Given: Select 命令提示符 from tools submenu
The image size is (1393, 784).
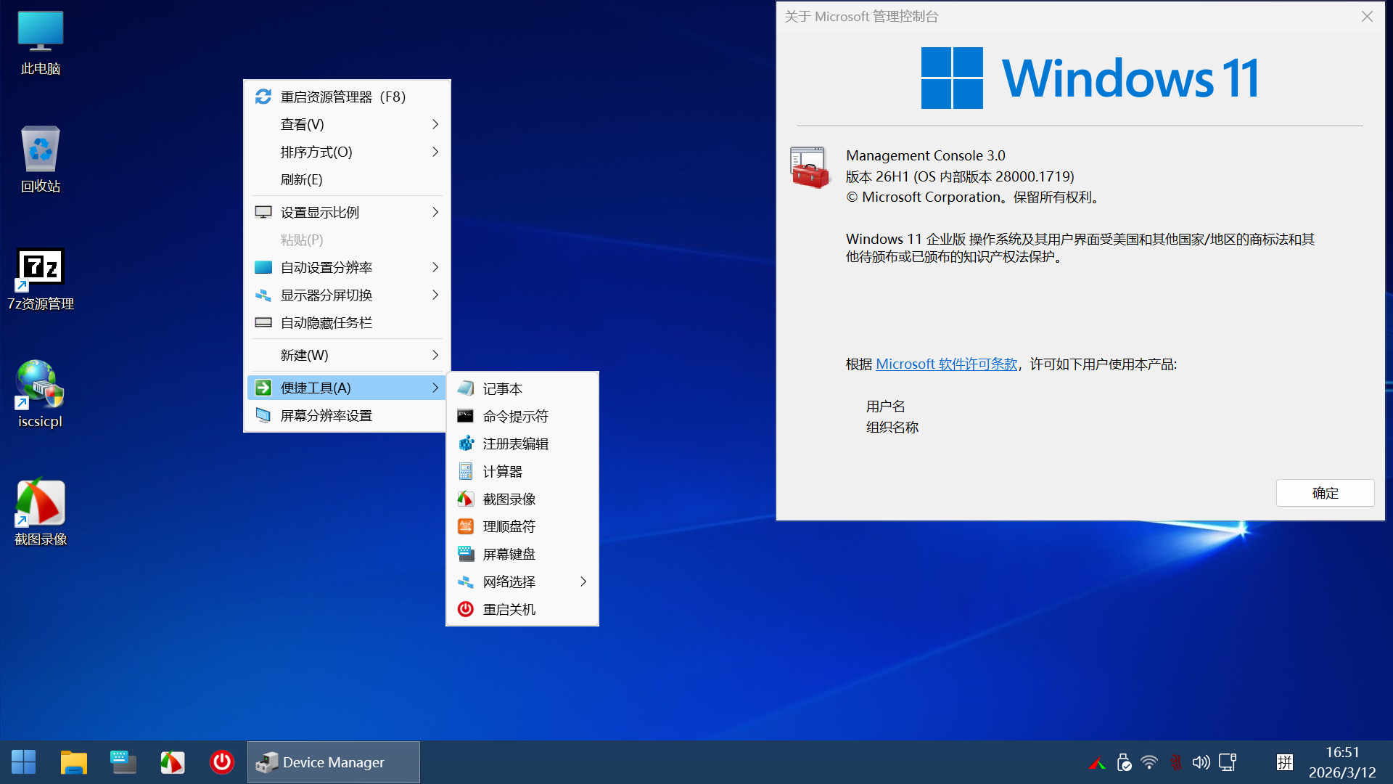Looking at the screenshot, I should [x=515, y=417].
